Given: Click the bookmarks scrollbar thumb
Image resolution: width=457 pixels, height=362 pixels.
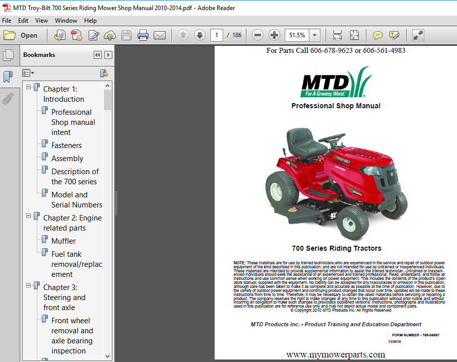Looking at the screenshot, I should click(107, 100).
